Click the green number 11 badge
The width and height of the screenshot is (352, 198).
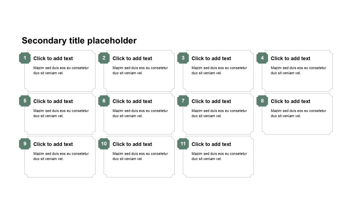pyautogui.click(x=183, y=144)
